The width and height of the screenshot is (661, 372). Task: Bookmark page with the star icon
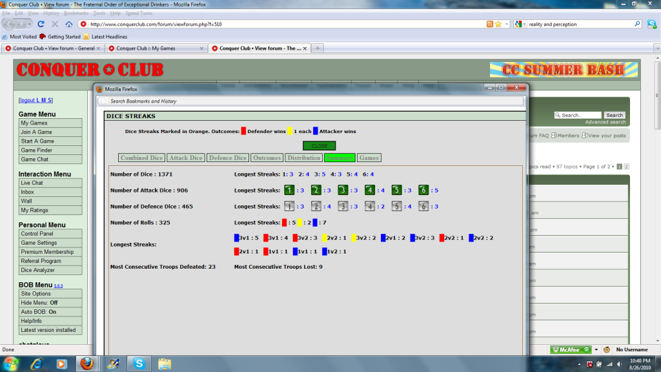[498, 24]
